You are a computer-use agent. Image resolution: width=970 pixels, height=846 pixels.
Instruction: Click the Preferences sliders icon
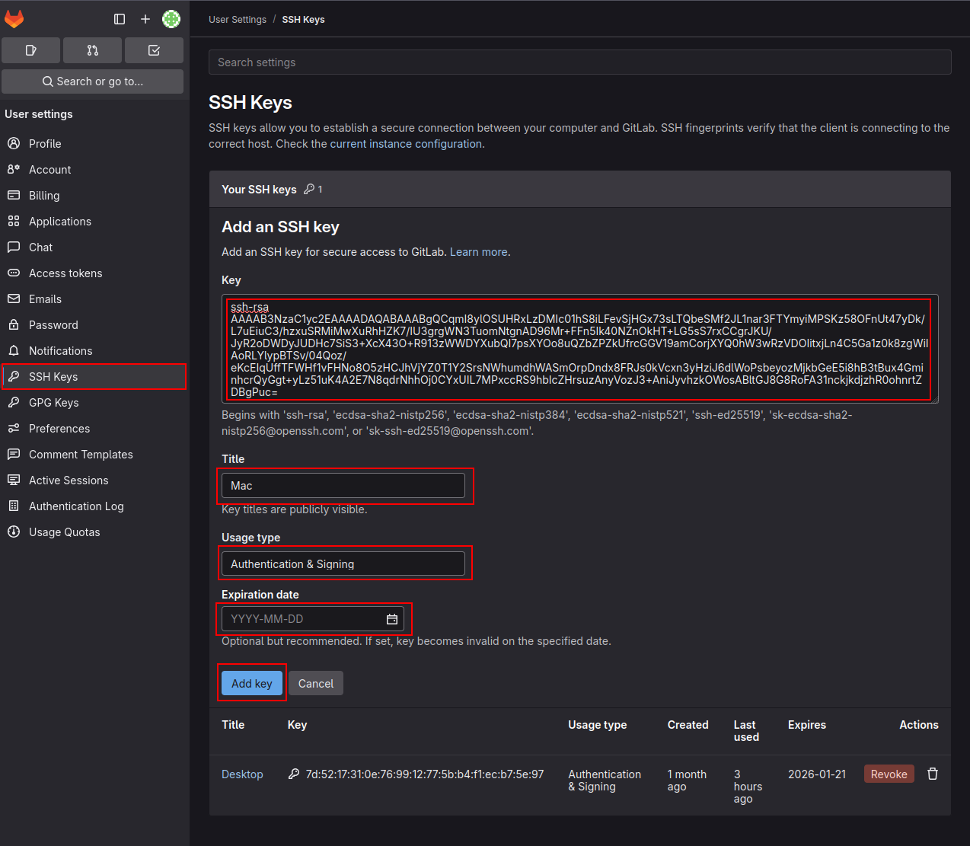14,428
